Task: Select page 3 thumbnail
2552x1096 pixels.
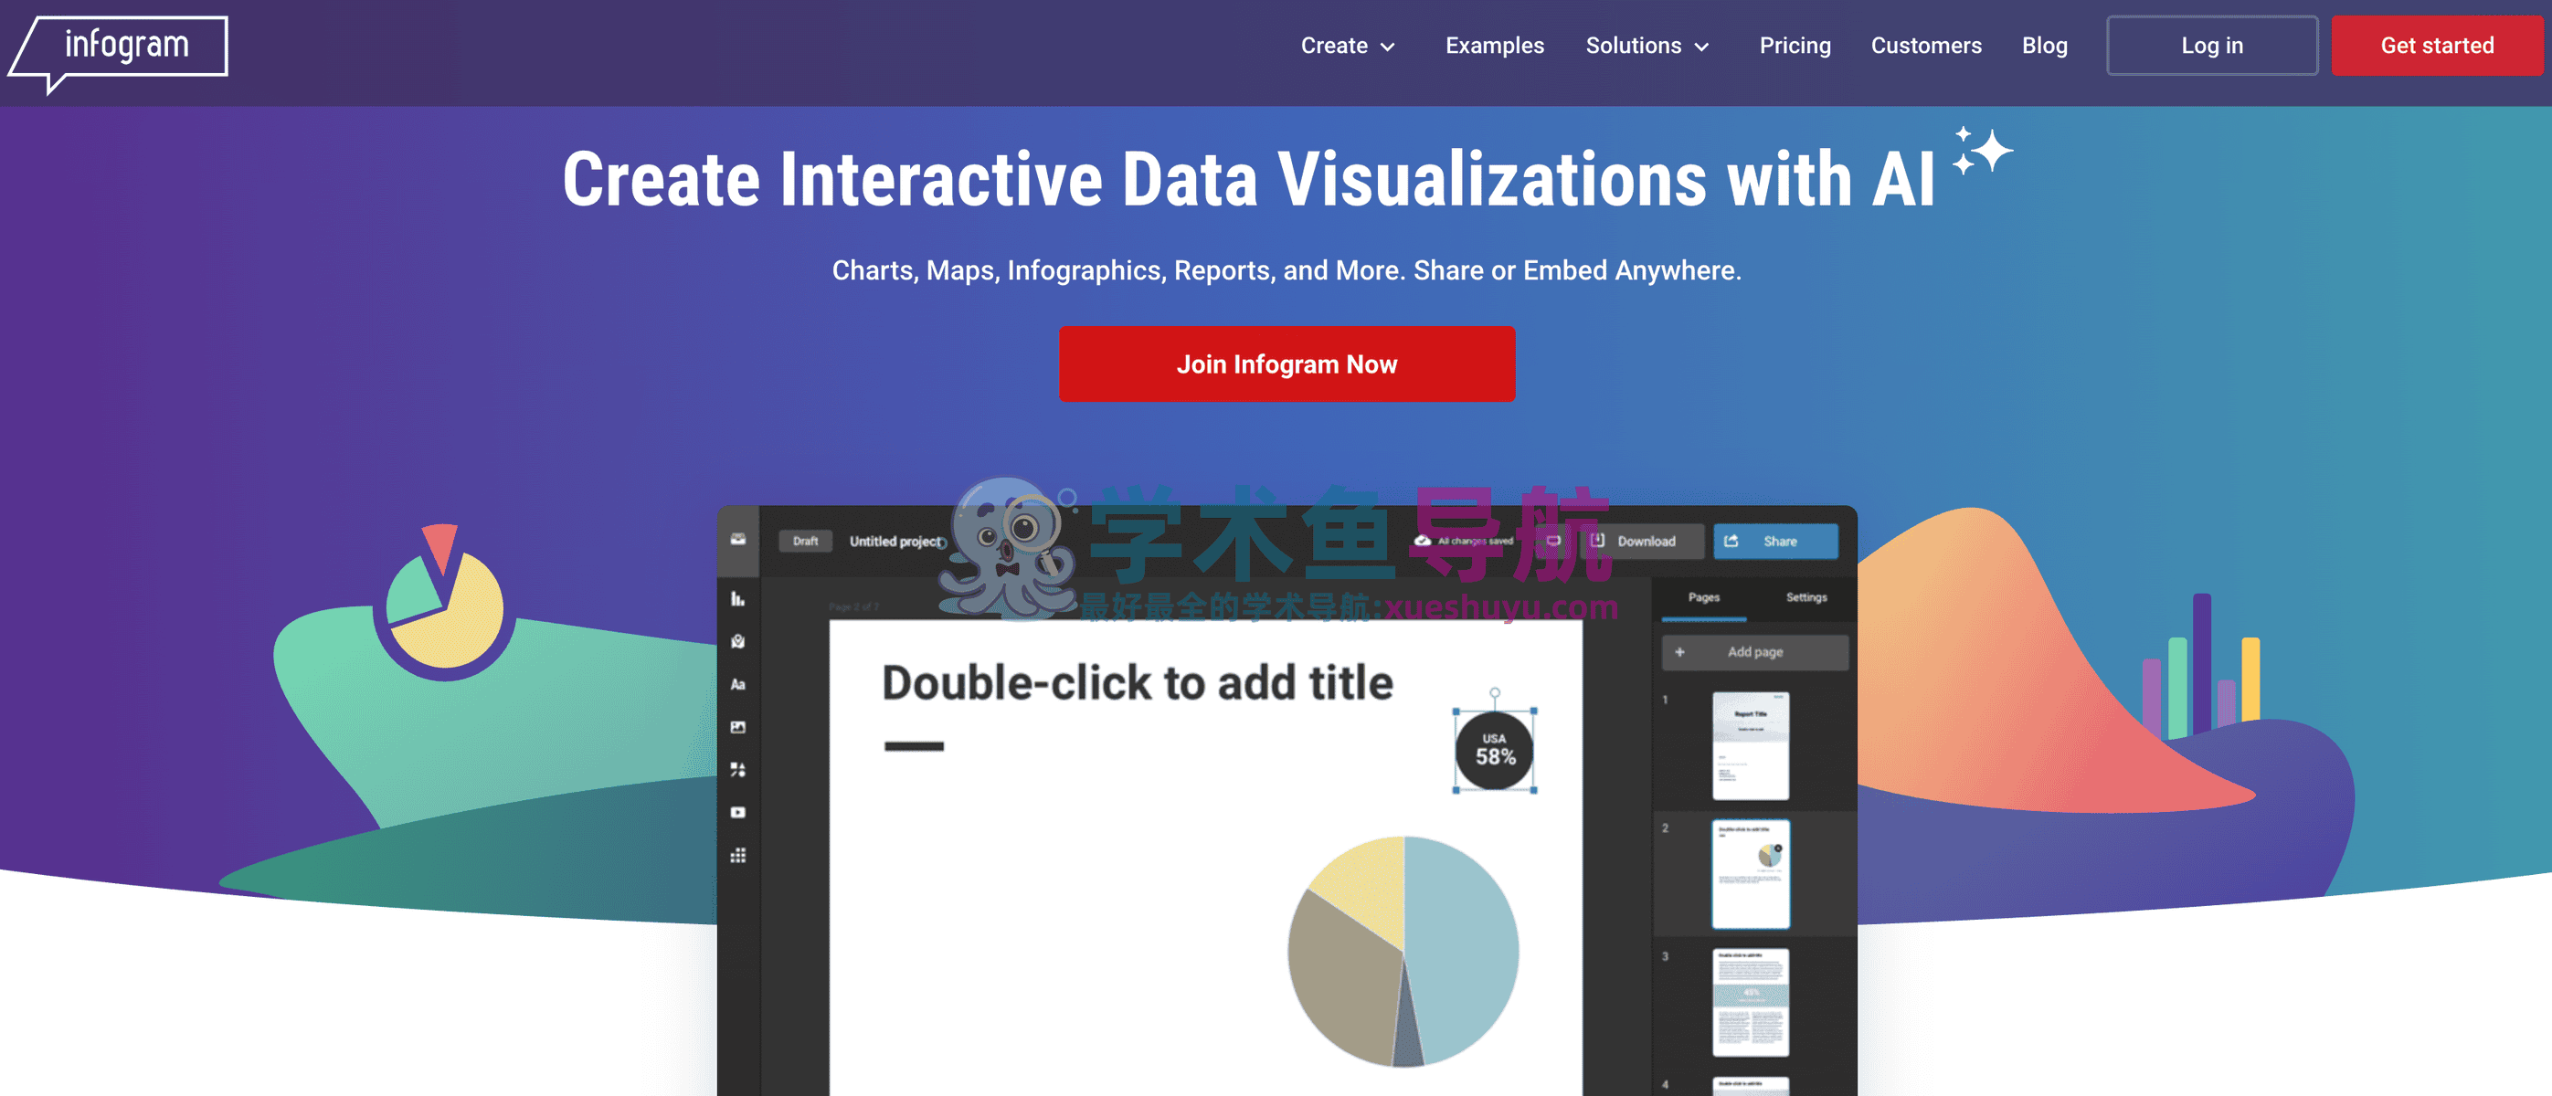Action: [x=1750, y=1001]
